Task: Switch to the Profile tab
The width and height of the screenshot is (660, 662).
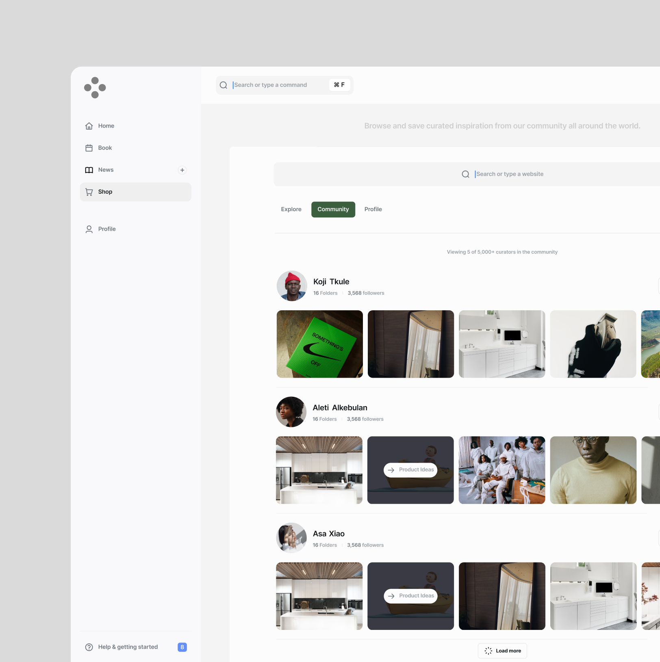Action: 373,210
